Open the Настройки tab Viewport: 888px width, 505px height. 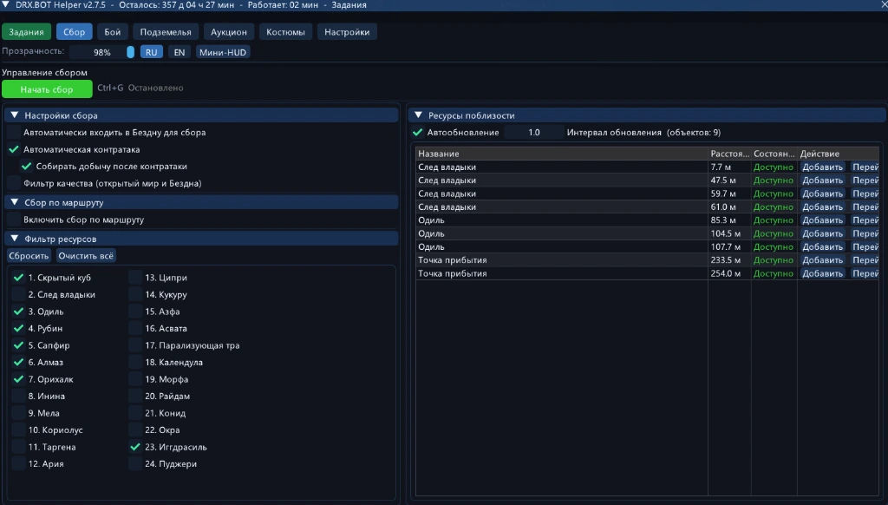pyautogui.click(x=347, y=32)
